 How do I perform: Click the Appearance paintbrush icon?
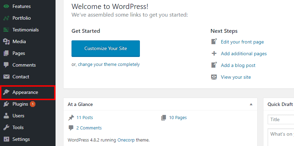click(x=6, y=93)
